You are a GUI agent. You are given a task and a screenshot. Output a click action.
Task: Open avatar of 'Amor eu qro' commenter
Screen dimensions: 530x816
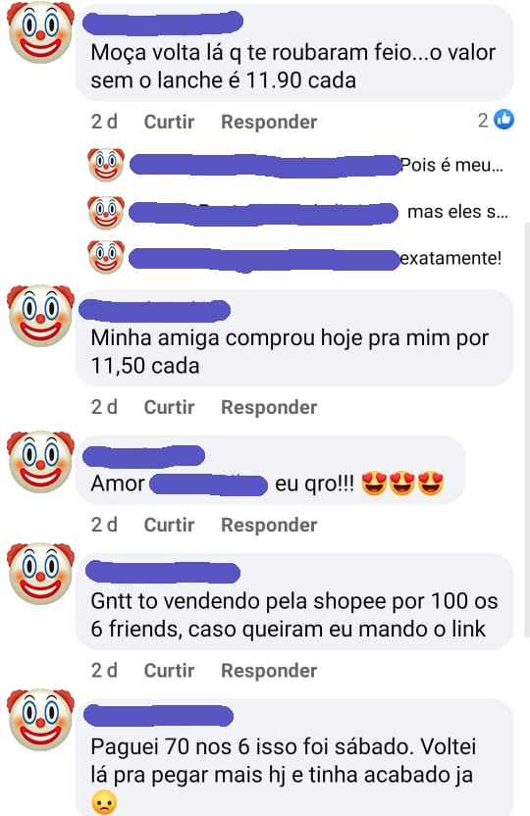coord(40,462)
